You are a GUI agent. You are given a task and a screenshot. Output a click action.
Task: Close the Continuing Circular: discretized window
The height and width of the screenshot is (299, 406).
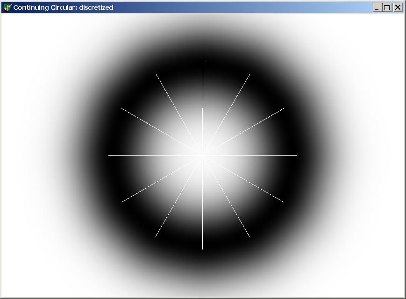click(x=398, y=7)
